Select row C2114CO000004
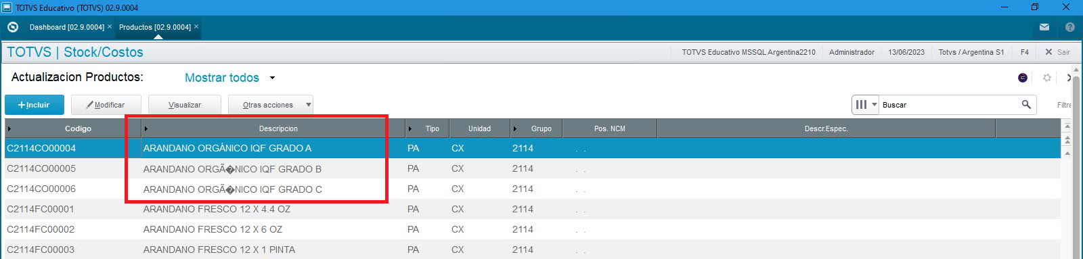The width and height of the screenshot is (1083, 259). [533, 148]
